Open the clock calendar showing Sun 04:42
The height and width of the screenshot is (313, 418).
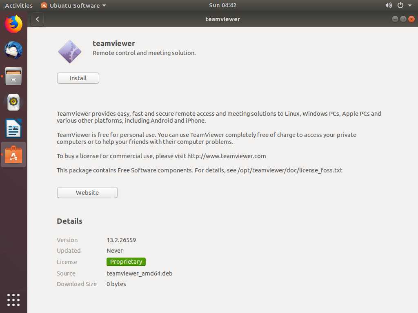coord(222,5)
